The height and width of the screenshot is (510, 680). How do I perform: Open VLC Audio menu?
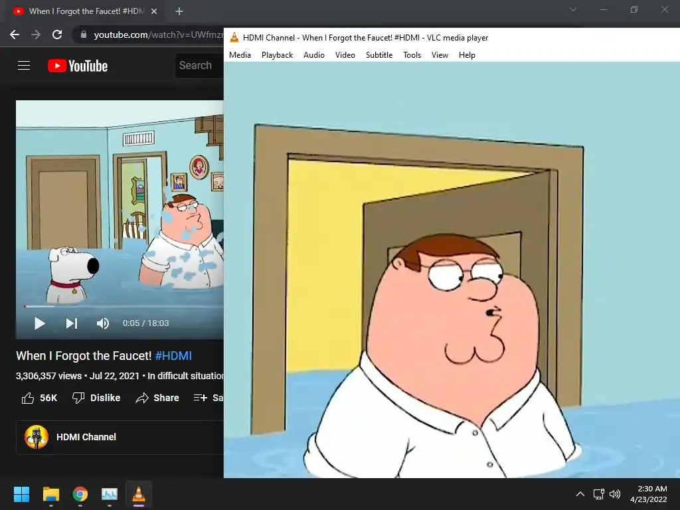point(314,55)
